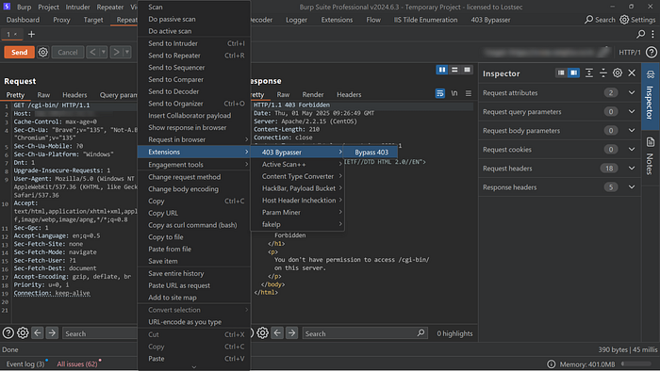Open forward history dropdown arrow
This screenshot has width=660, height=371.
pyautogui.click(x=127, y=52)
